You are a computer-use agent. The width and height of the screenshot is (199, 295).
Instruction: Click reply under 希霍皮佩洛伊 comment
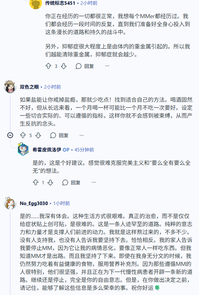[71, 182]
